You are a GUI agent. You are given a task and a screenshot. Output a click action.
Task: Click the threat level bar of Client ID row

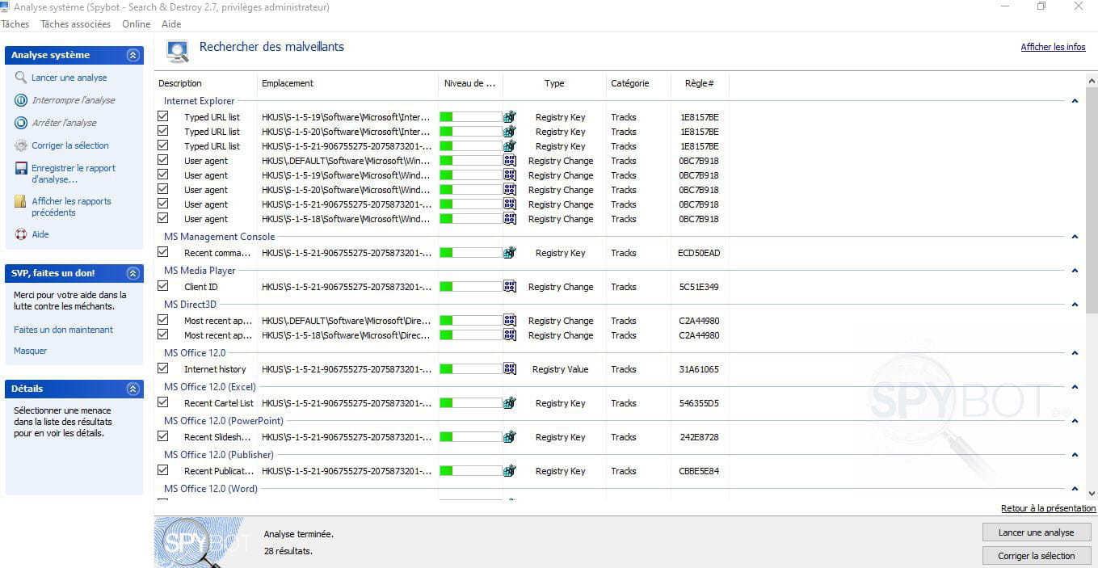coord(470,287)
